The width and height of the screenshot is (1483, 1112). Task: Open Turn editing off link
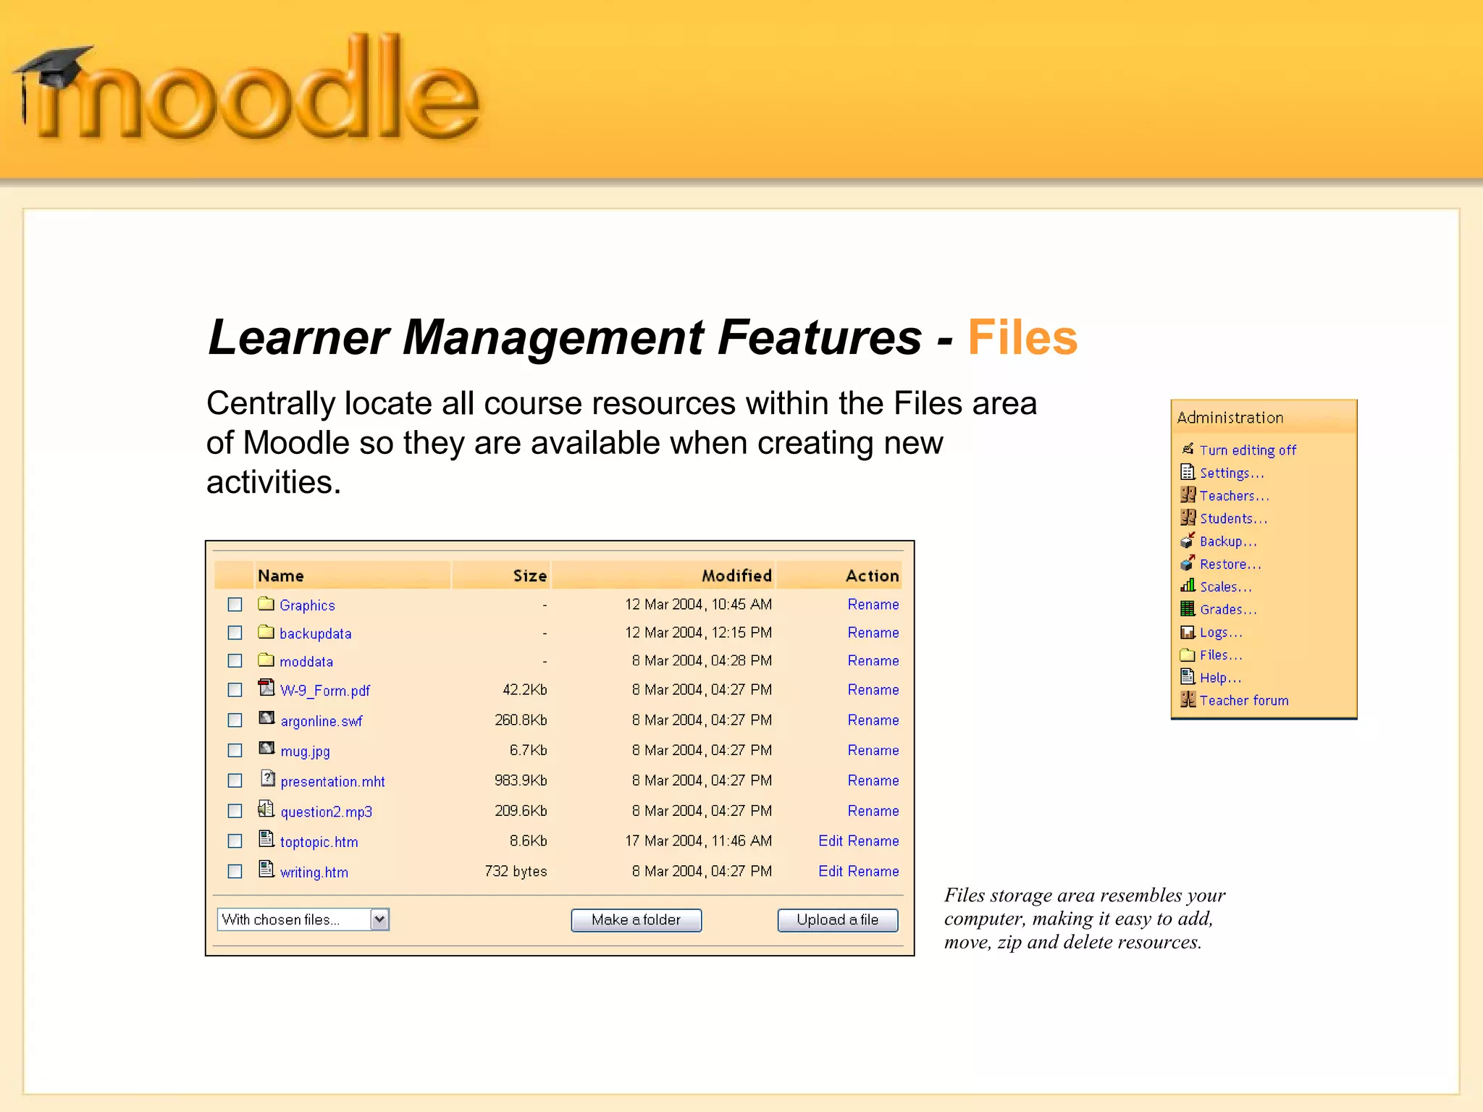pos(1248,450)
